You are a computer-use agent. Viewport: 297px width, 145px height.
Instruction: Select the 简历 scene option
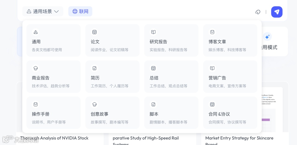tap(112, 77)
